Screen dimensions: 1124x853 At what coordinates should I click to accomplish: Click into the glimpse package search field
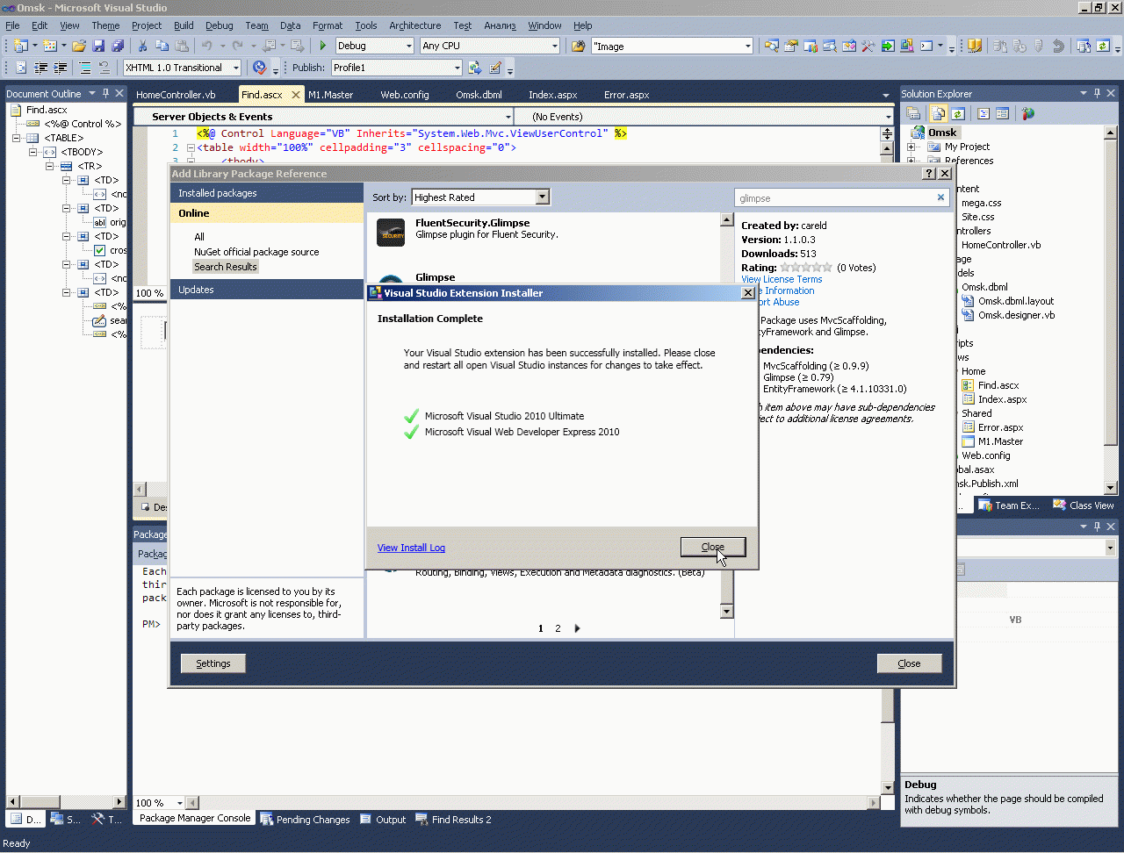(x=834, y=198)
